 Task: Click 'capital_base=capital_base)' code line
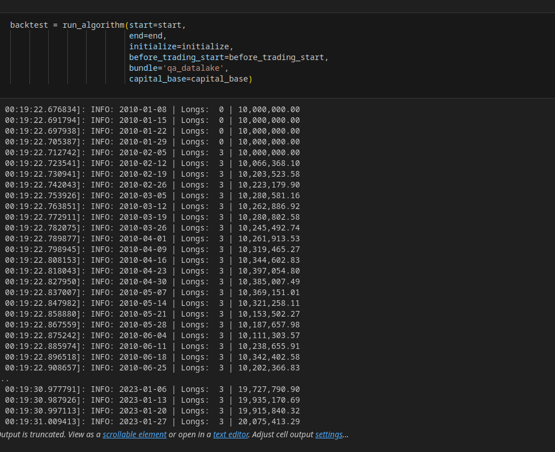(x=190, y=79)
